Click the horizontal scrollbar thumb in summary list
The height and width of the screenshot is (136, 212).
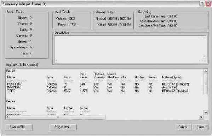click(57, 117)
